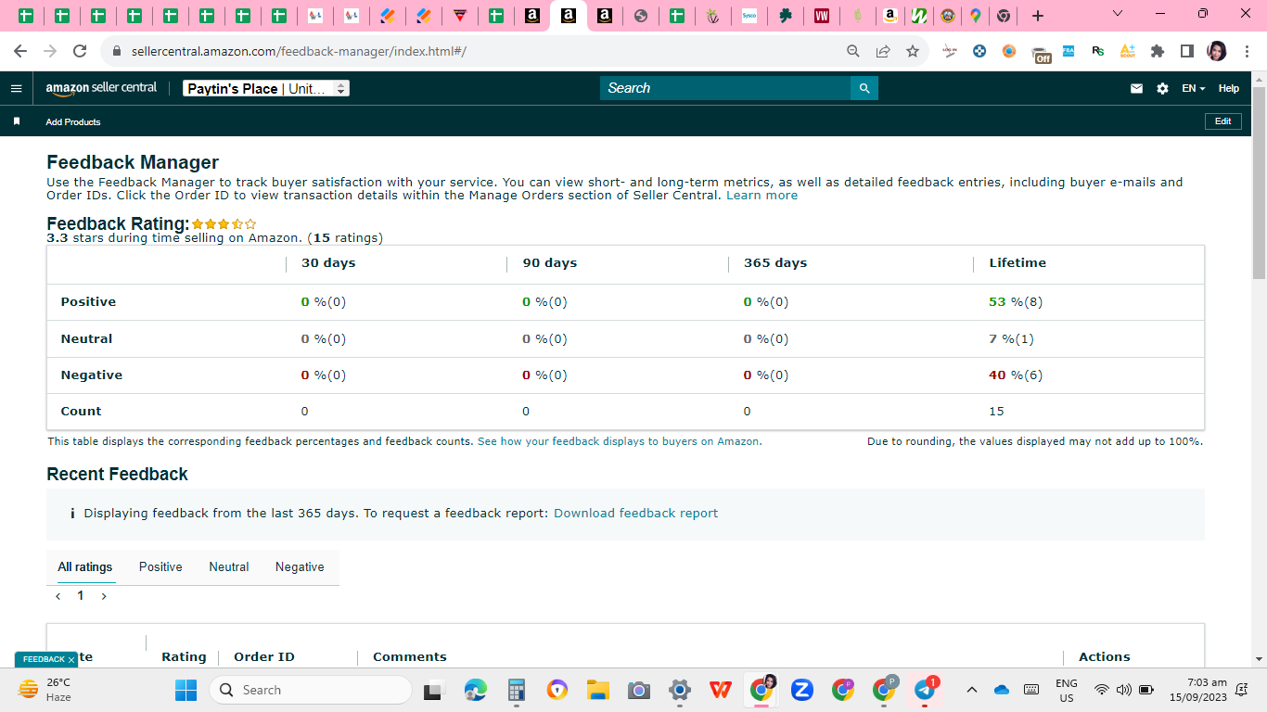Click the FBA extension icon
The height and width of the screenshot is (712, 1267).
(x=1069, y=51)
